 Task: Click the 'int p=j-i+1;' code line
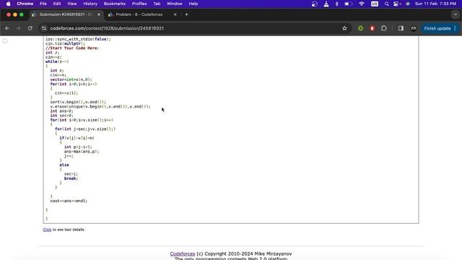(78, 147)
